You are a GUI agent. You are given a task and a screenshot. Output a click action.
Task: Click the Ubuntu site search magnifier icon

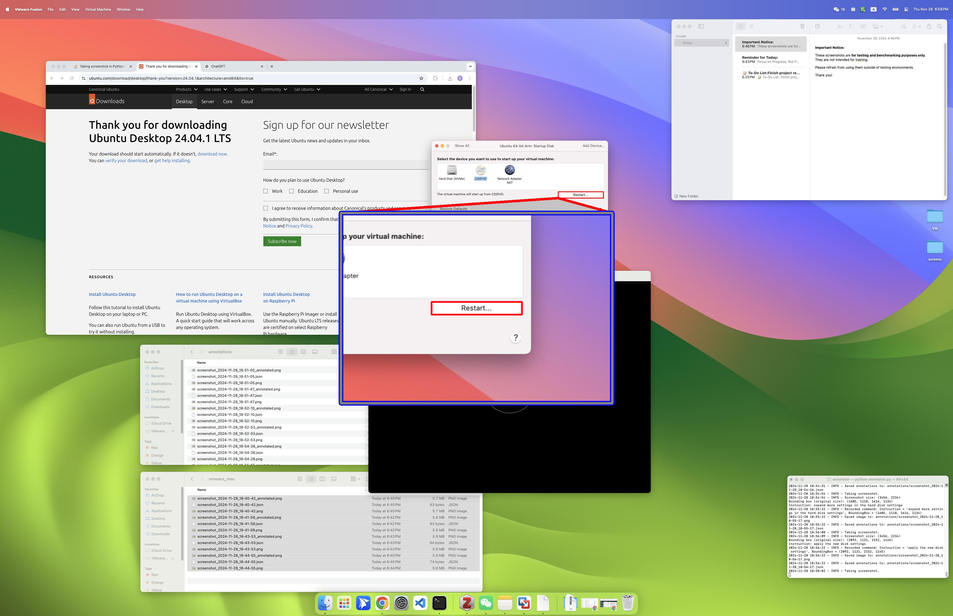[x=422, y=90]
